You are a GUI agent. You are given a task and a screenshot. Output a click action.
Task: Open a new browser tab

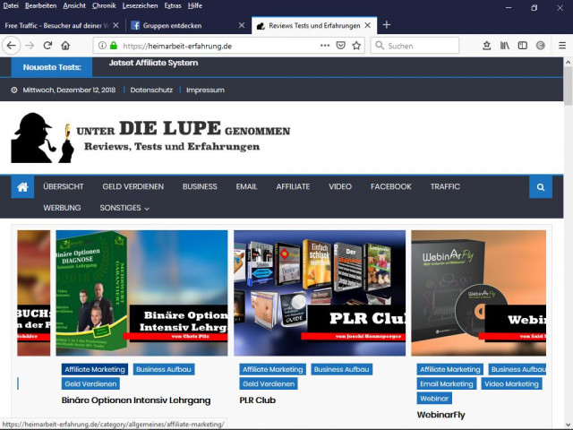point(387,25)
